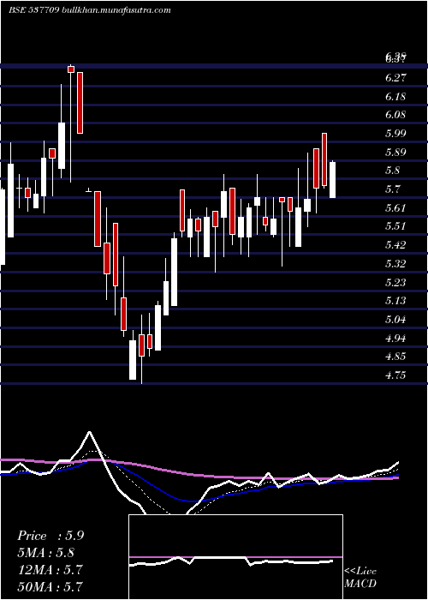
Task: Click the Price : 5.9 readout
Action: point(51,536)
